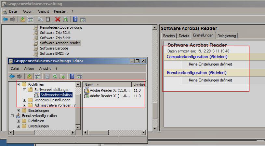The height and width of the screenshot is (146, 265).
Task: Click the Softwareinstallation node icon
Action: tap(36, 95)
